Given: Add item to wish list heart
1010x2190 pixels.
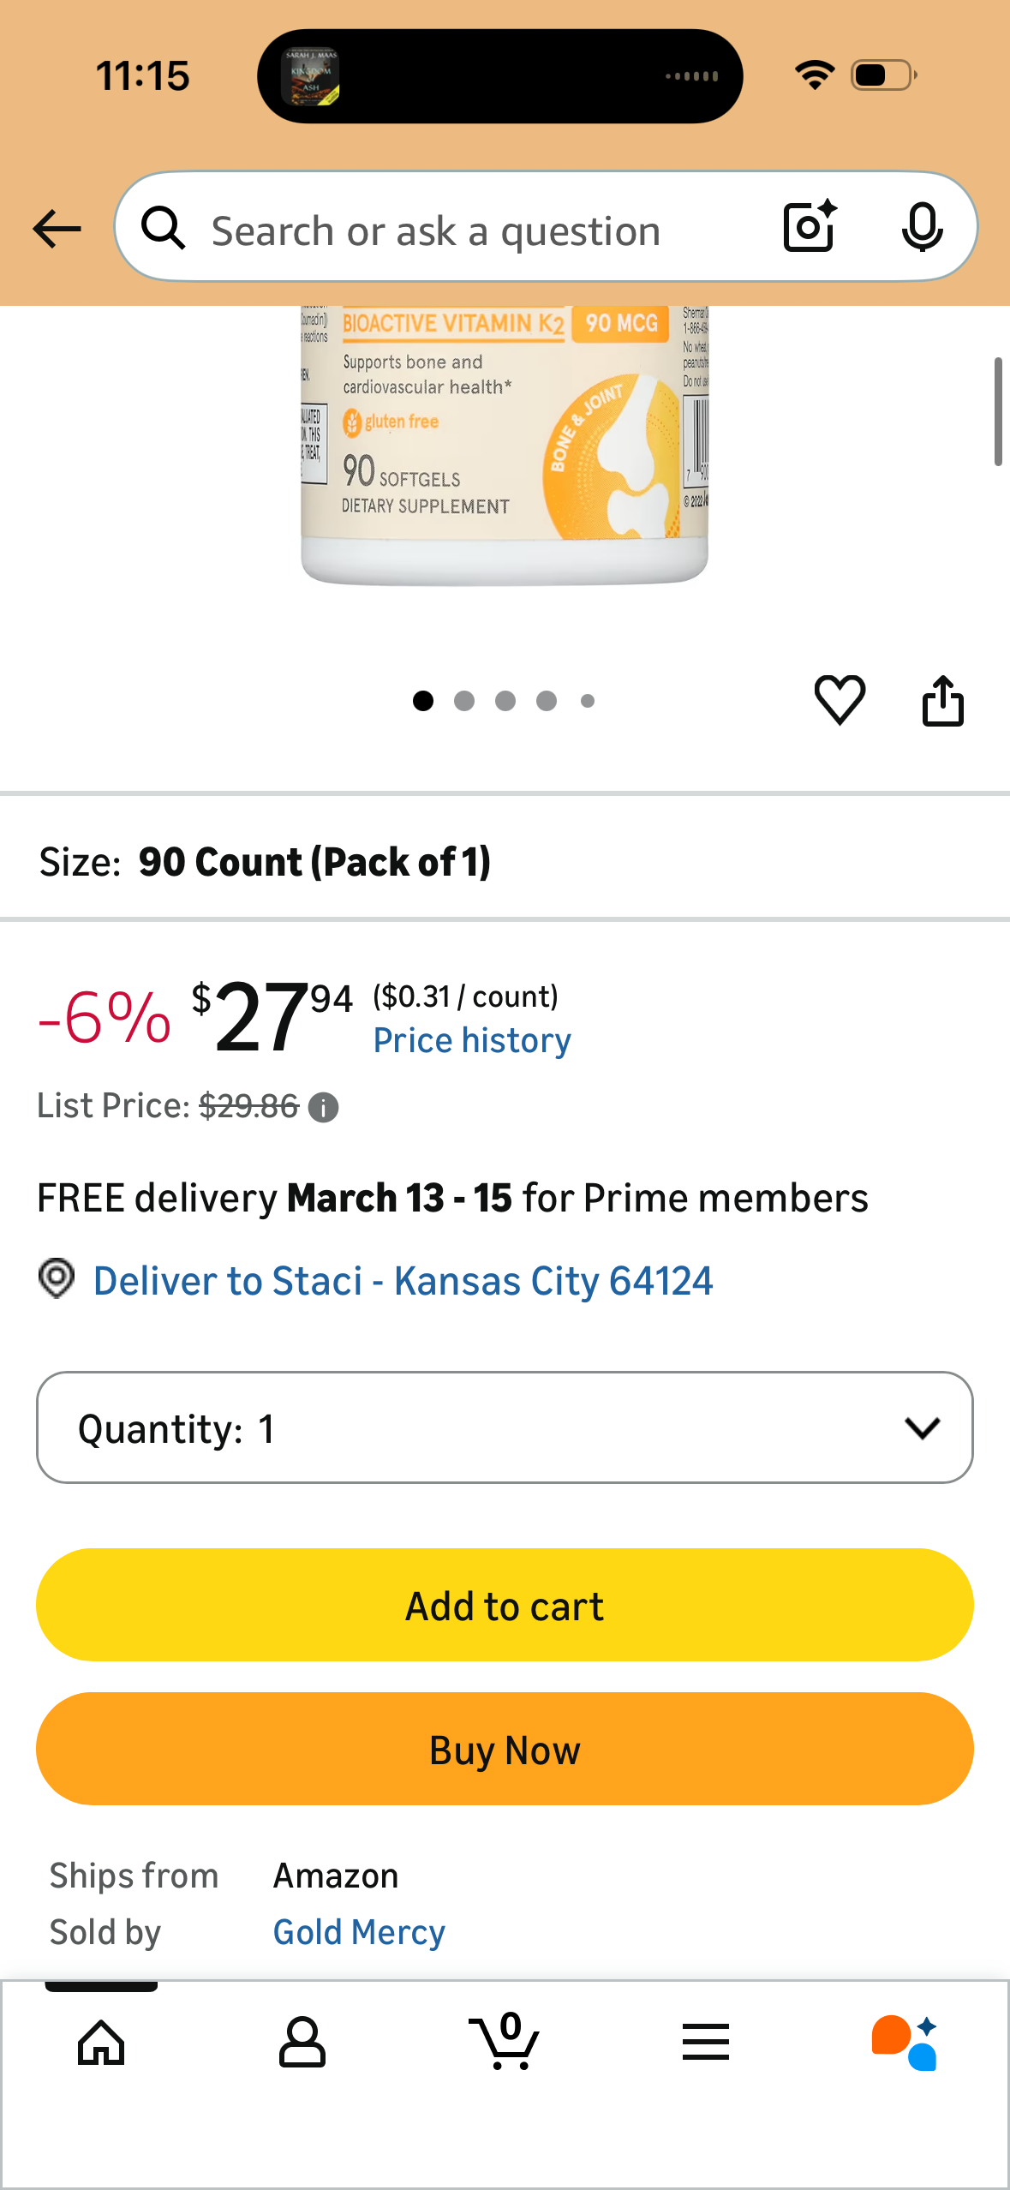Looking at the screenshot, I should pos(840,700).
